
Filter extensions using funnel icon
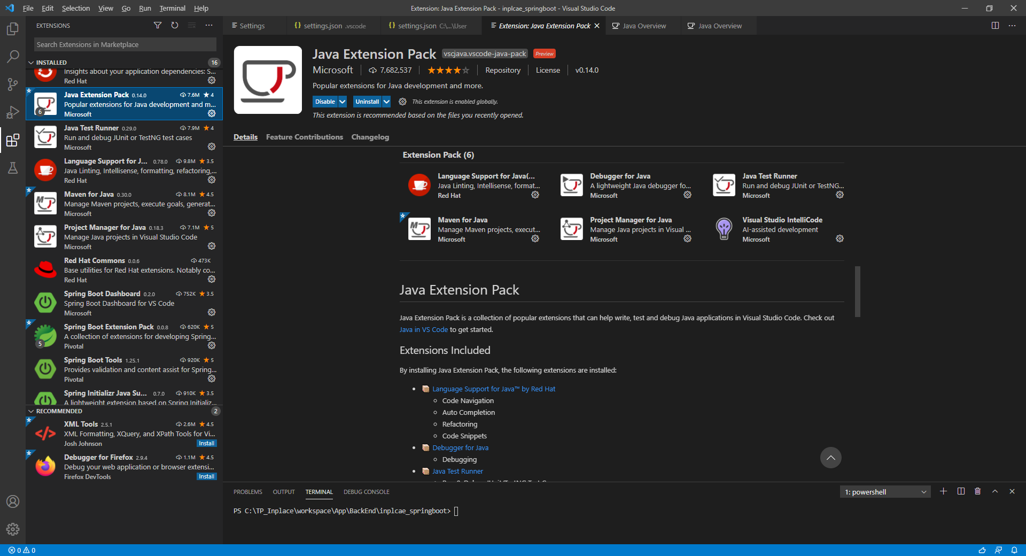click(158, 25)
